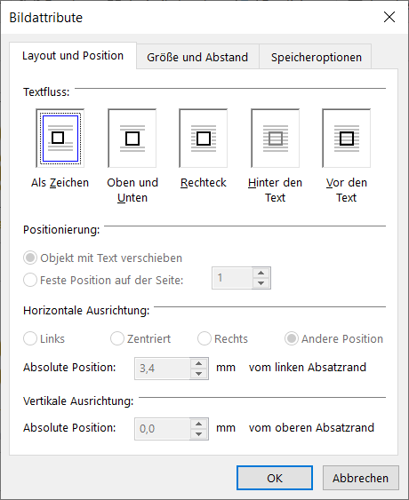Switch to Größe und Abstand tab
The image size is (409, 500).
[197, 57]
